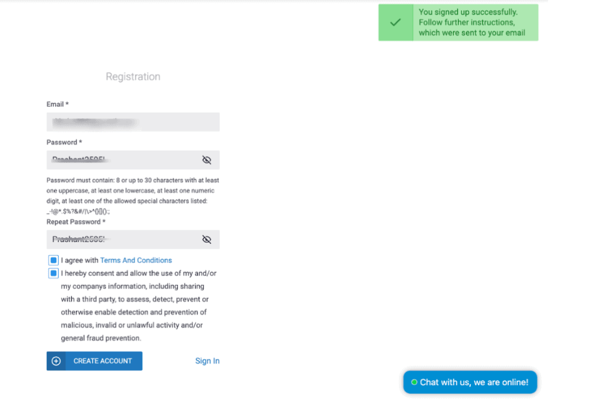The width and height of the screenshot is (597, 409).
Task: Toggle visibility eye icon in Repeat Password field
Action: click(x=206, y=239)
